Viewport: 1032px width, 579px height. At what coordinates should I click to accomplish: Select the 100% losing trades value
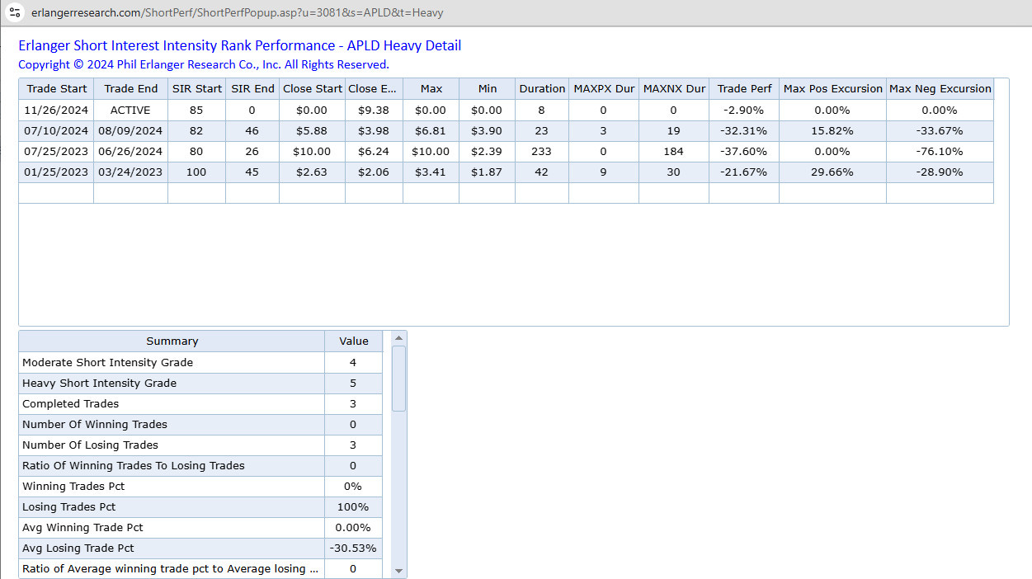pyautogui.click(x=354, y=507)
